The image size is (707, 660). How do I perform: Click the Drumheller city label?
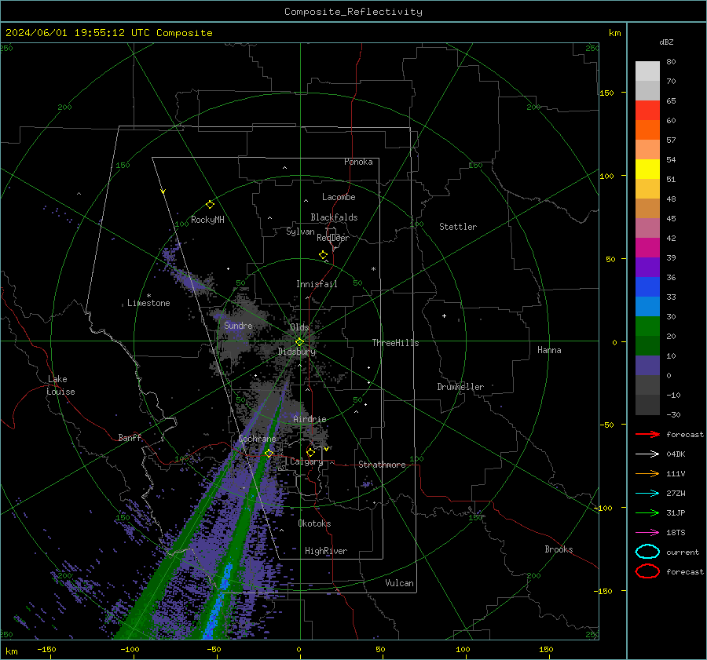(460, 387)
